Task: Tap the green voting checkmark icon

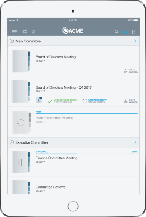Action: pos(50,101)
